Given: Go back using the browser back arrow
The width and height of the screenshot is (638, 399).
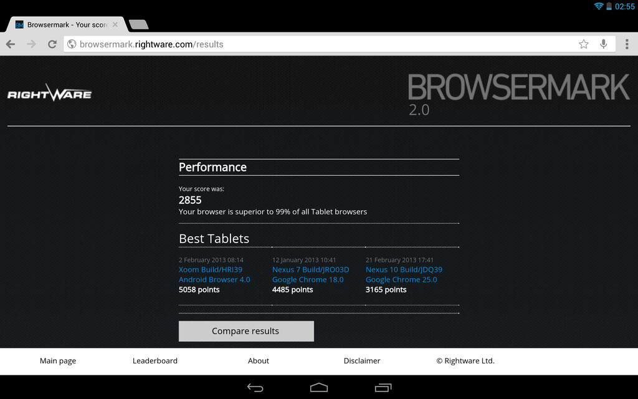Looking at the screenshot, I should pyautogui.click(x=11, y=44).
